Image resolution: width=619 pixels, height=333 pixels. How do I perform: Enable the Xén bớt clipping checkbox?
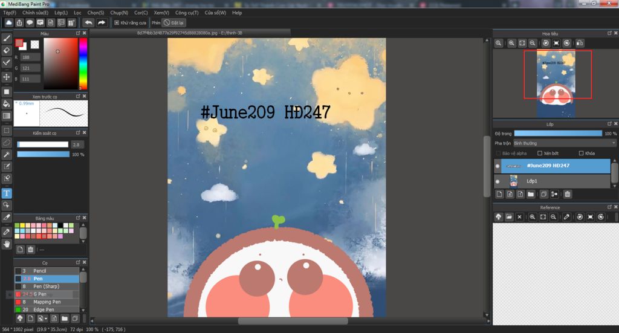pos(540,153)
